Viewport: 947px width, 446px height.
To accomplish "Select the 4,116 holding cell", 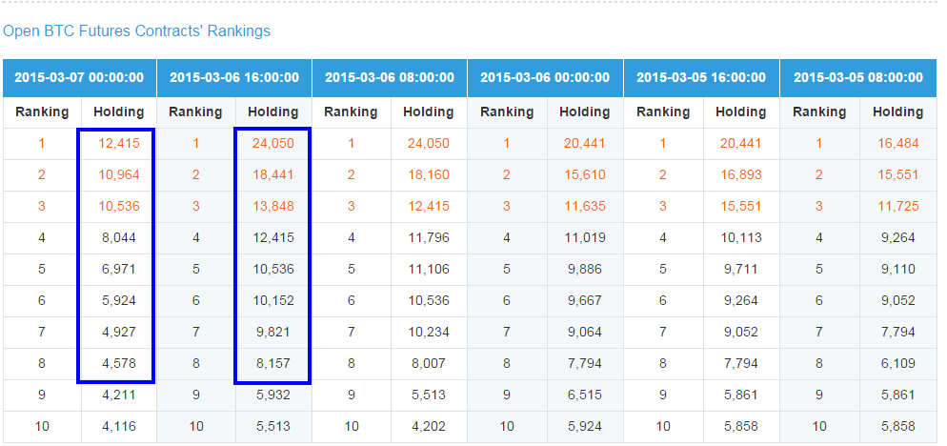I will tap(119, 426).
